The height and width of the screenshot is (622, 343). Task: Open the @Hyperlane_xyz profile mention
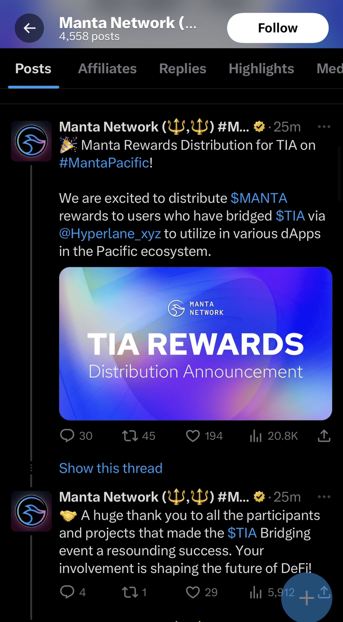pyautogui.click(x=110, y=234)
